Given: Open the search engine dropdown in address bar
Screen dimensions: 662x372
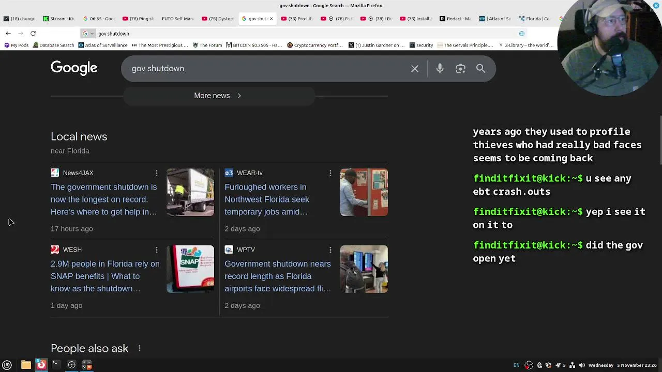Looking at the screenshot, I should point(88,34).
